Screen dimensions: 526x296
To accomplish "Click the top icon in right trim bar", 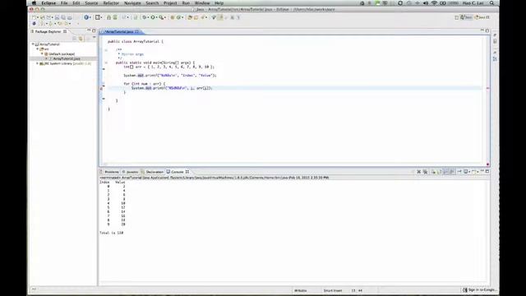I will coord(495,35).
